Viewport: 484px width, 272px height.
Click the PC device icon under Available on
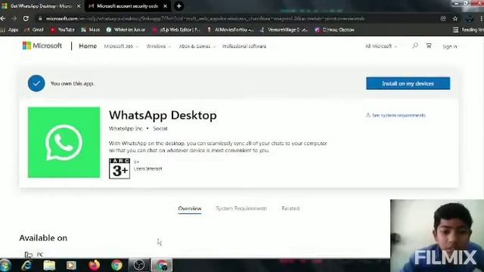(29, 255)
